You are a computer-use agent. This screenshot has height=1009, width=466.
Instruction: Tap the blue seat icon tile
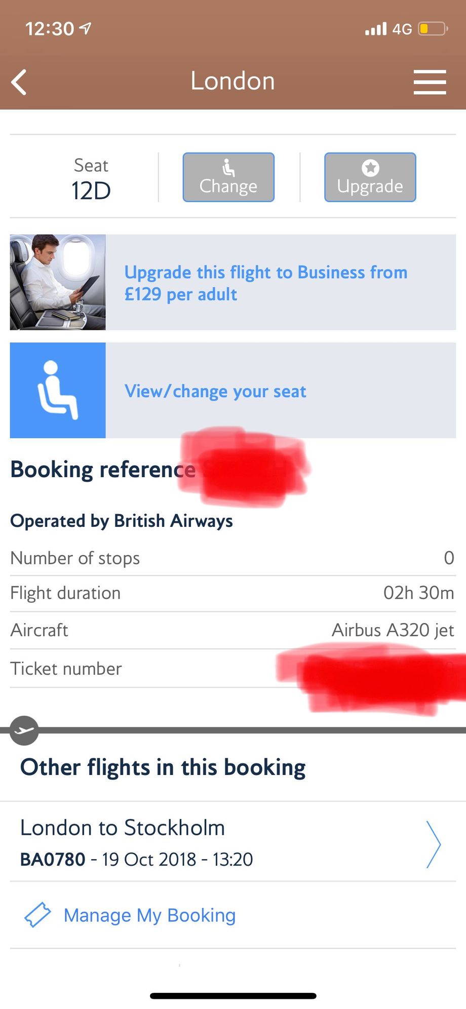click(58, 391)
